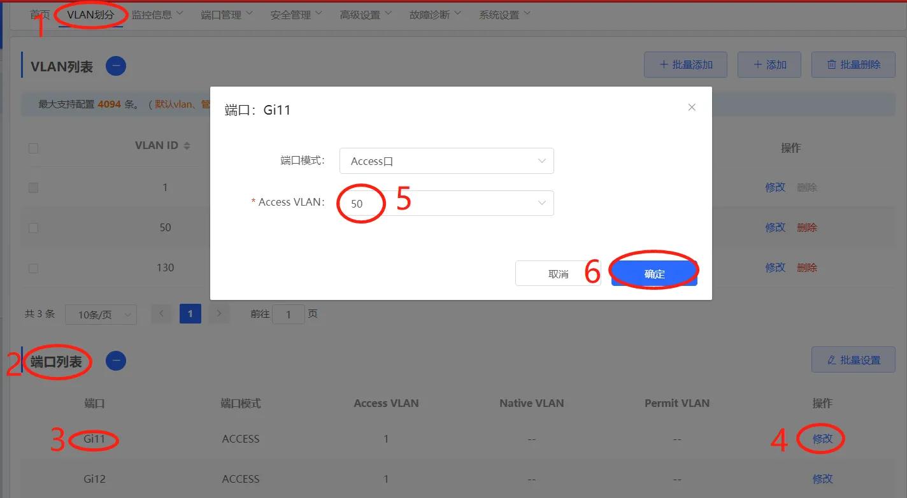Go to next page with arrow icon

point(219,313)
